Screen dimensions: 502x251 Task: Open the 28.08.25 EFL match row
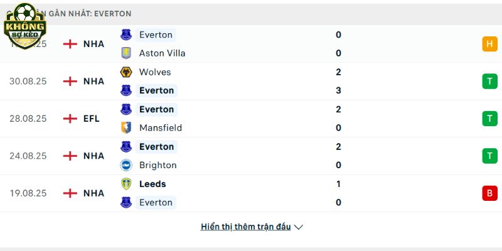251,119
